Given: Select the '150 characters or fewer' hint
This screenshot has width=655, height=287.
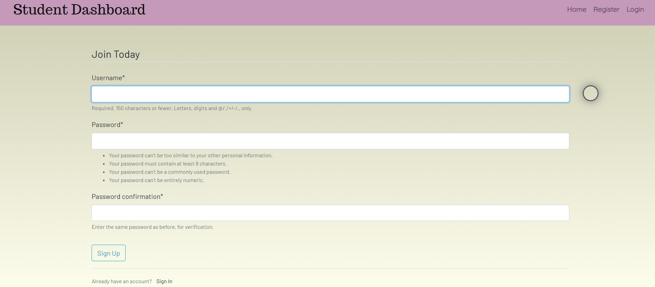Looking at the screenshot, I should pos(172,108).
